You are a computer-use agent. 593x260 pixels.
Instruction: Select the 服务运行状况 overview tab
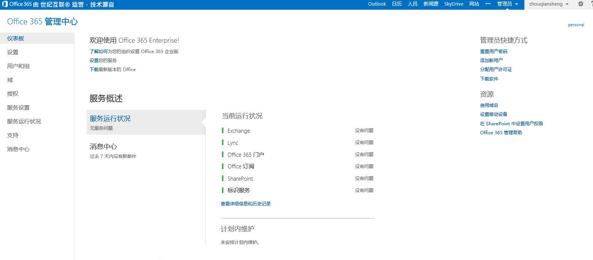point(146,122)
